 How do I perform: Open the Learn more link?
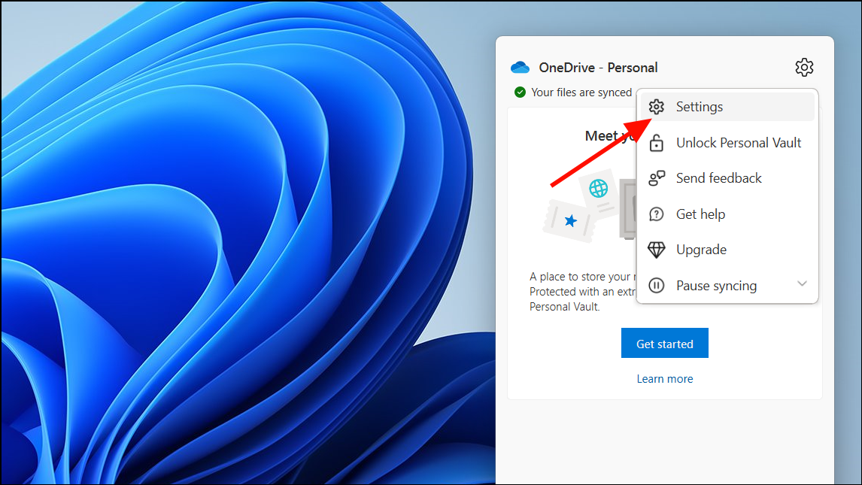pyautogui.click(x=664, y=378)
